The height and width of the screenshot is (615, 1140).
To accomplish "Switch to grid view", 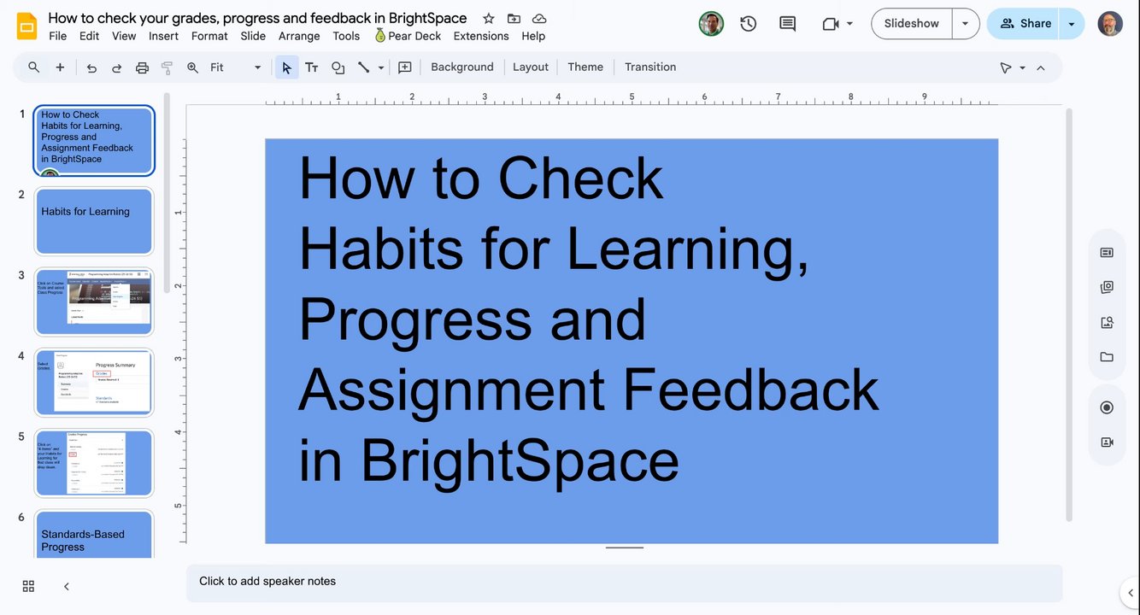I will click(x=28, y=586).
